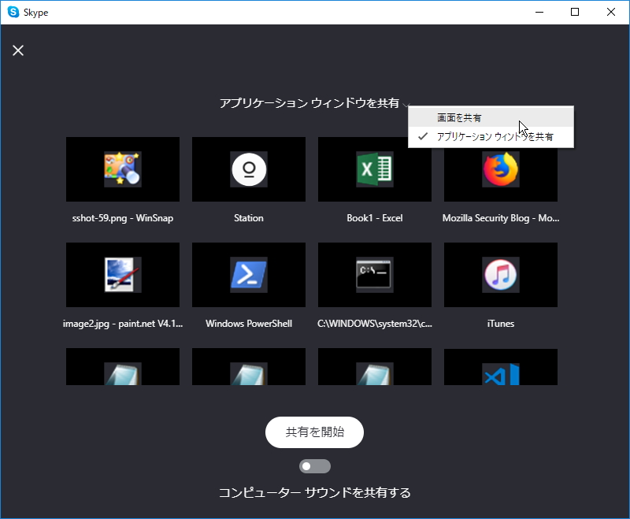Click the middle Notepad window thumbnail
This screenshot has height=519, width=630.
248,368
